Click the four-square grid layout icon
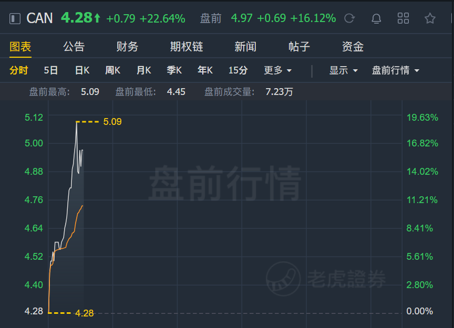 tap(403, 18)
